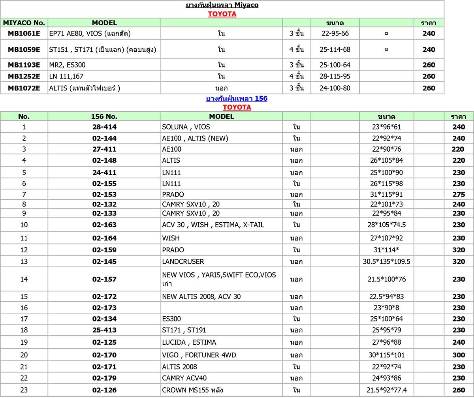Select the '156 No.' column header

(x=104, y=116)
